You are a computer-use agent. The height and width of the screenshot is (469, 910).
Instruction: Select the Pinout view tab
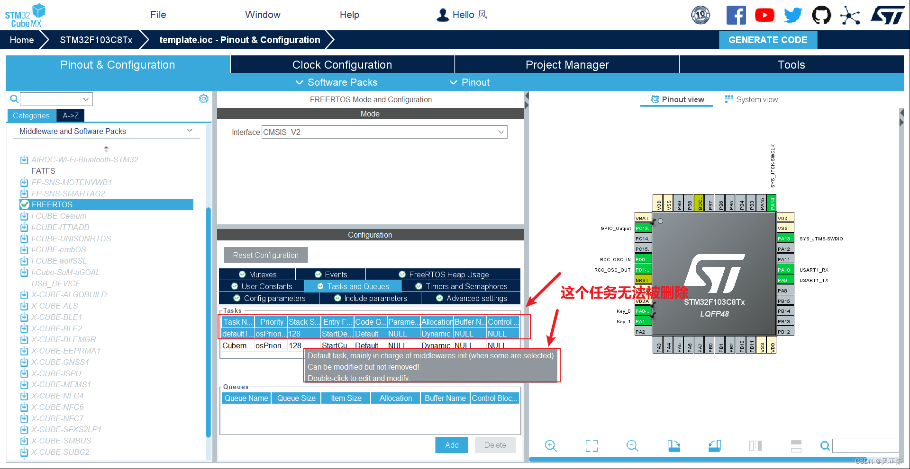(x=677, y=99)
